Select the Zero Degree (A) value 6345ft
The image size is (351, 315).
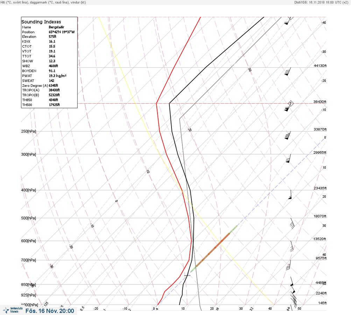[x=54, y=85]
